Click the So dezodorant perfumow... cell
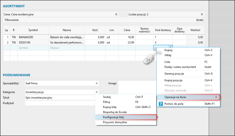235x136 pixels. tap(67, 42)
